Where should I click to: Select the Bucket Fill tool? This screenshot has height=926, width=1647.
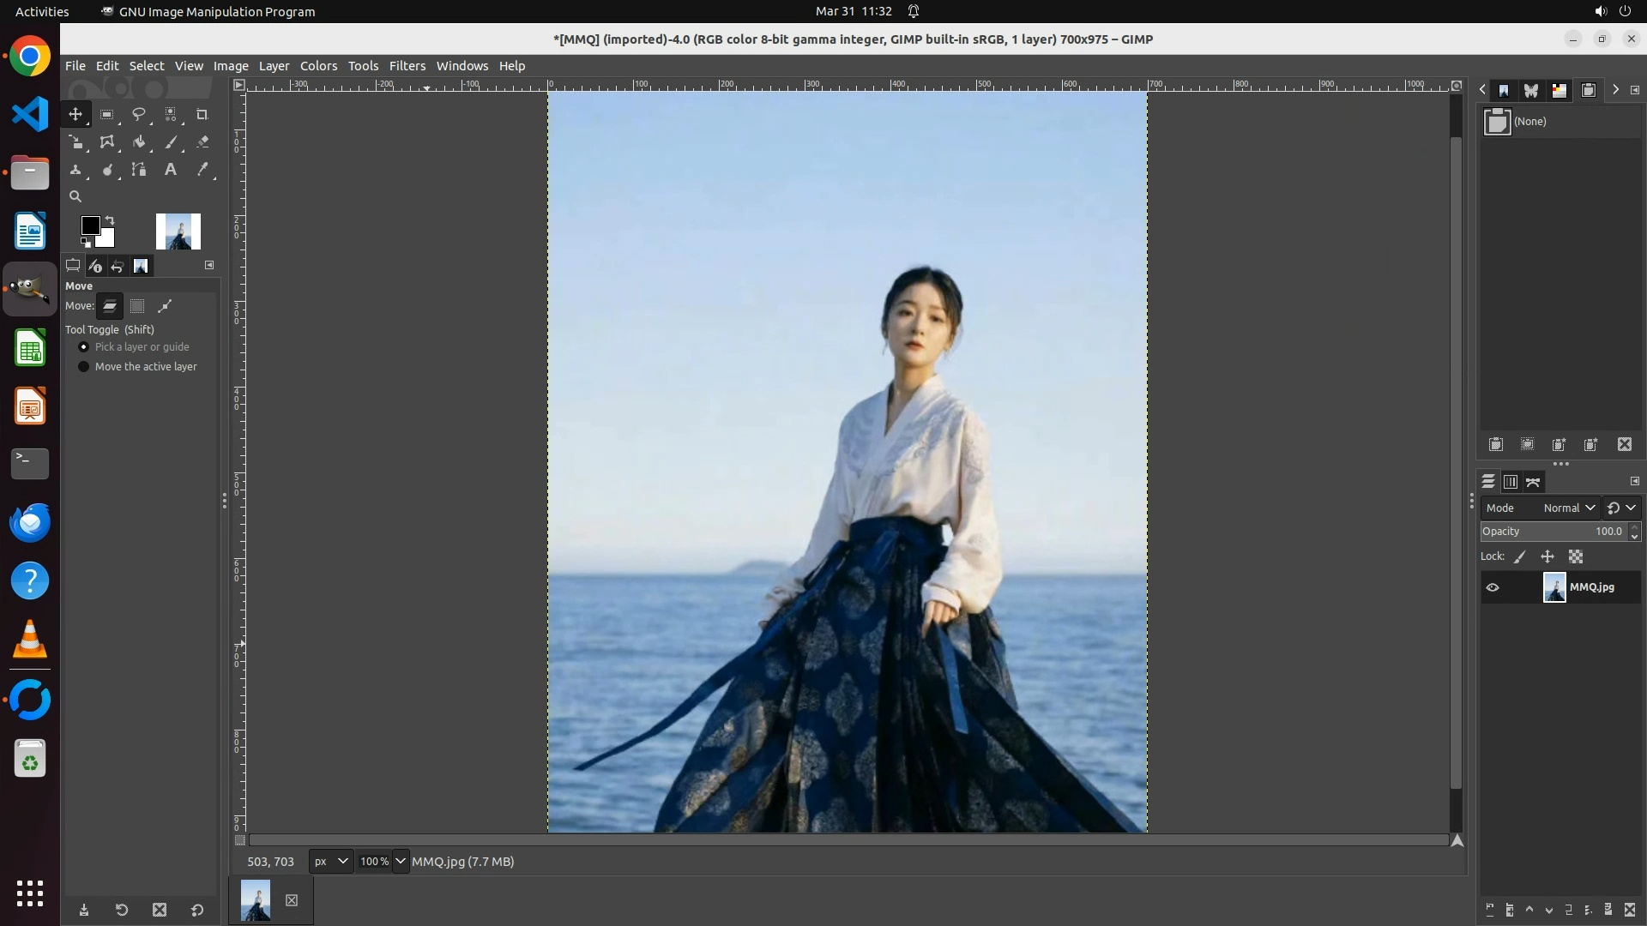139,142
